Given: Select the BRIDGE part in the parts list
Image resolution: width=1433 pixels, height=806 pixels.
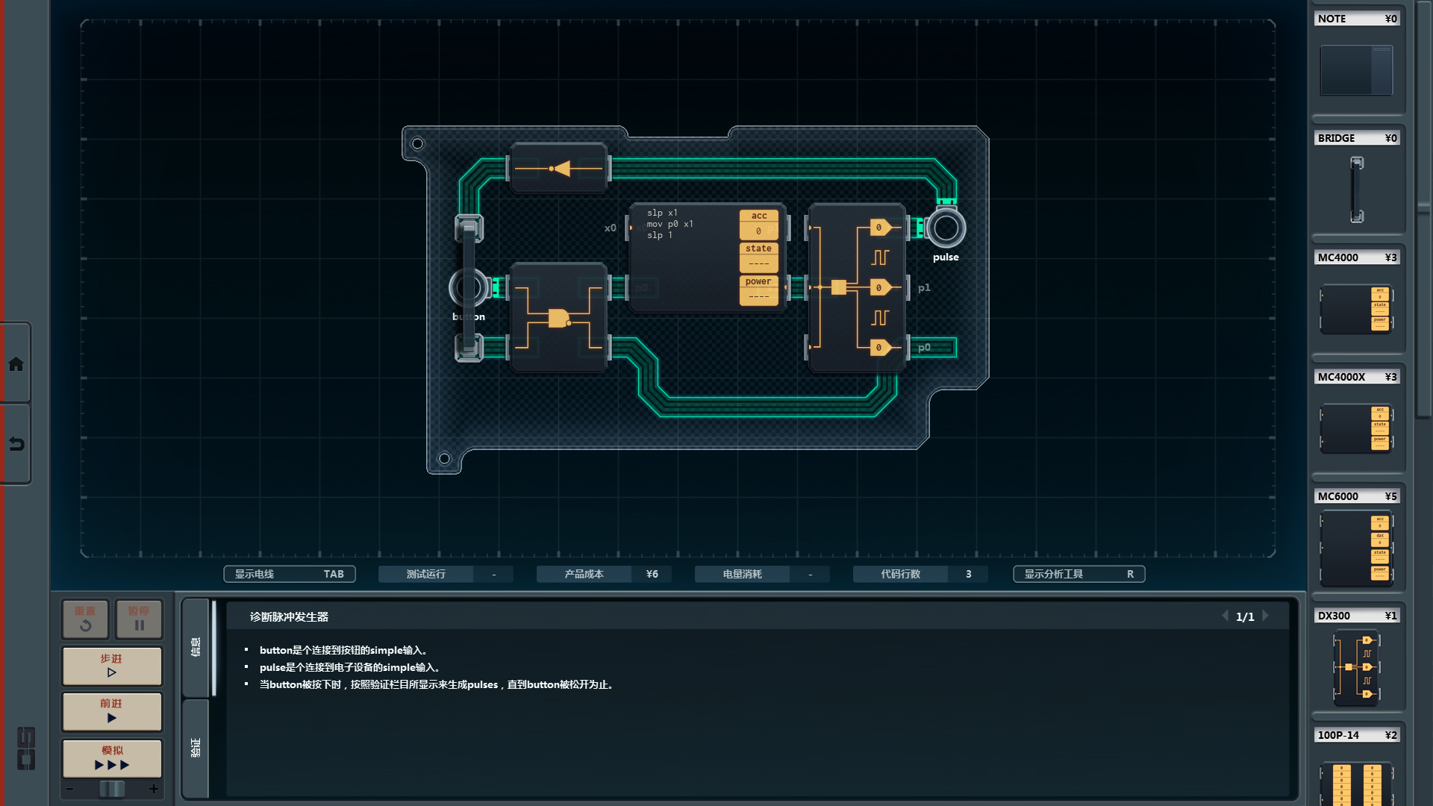Looking at the screenshot, I should pos(1356,190).
